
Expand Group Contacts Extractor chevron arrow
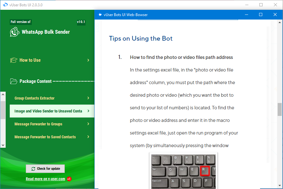tap(88, 98)
